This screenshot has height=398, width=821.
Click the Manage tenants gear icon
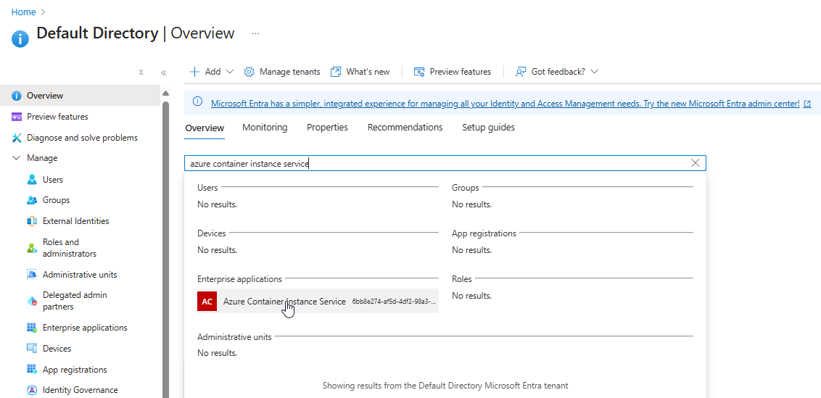(249, 72)
